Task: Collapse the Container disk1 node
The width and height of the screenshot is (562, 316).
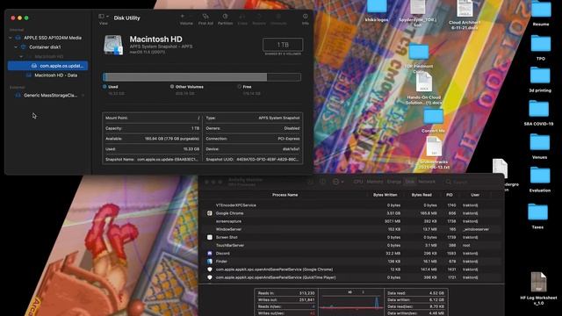Action: tap(16, 47)
